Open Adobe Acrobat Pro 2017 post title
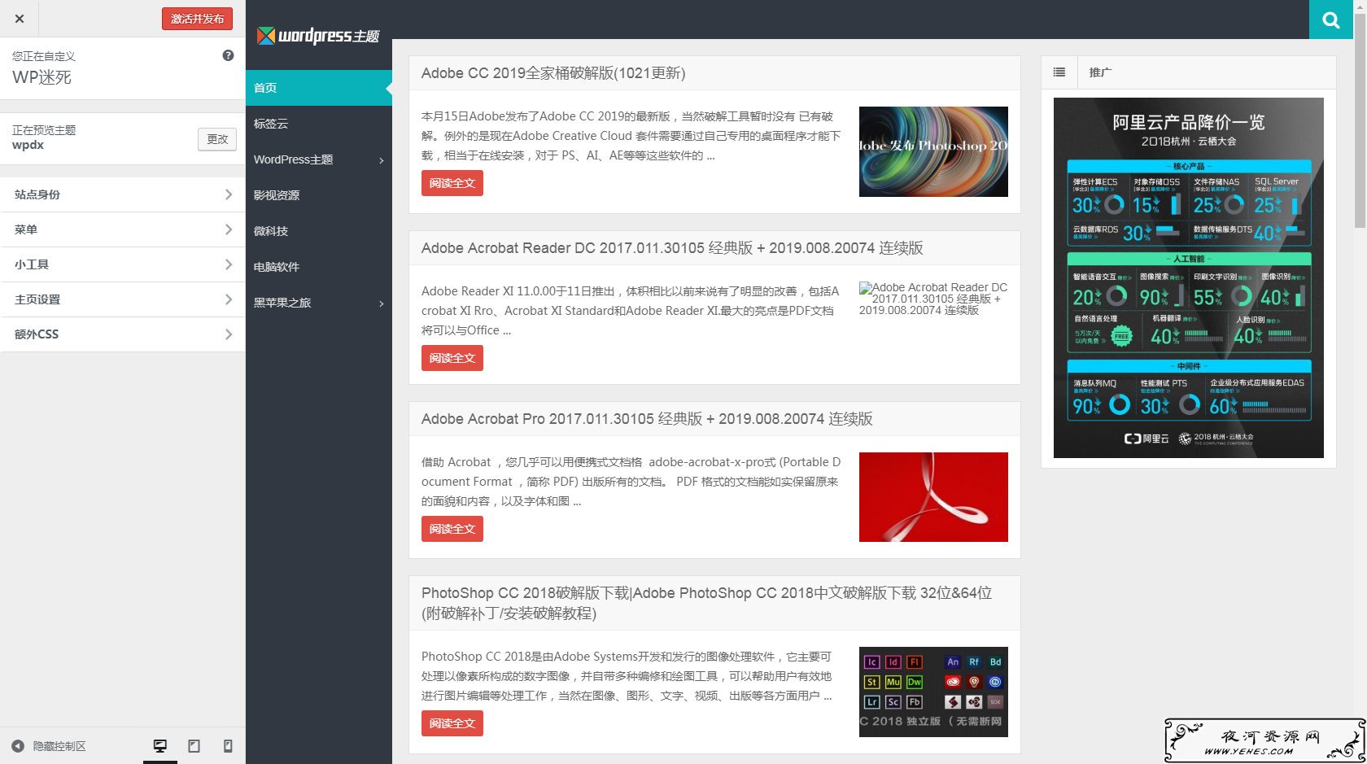Viewport: 1367px width, 764px height. coord(647,419)
